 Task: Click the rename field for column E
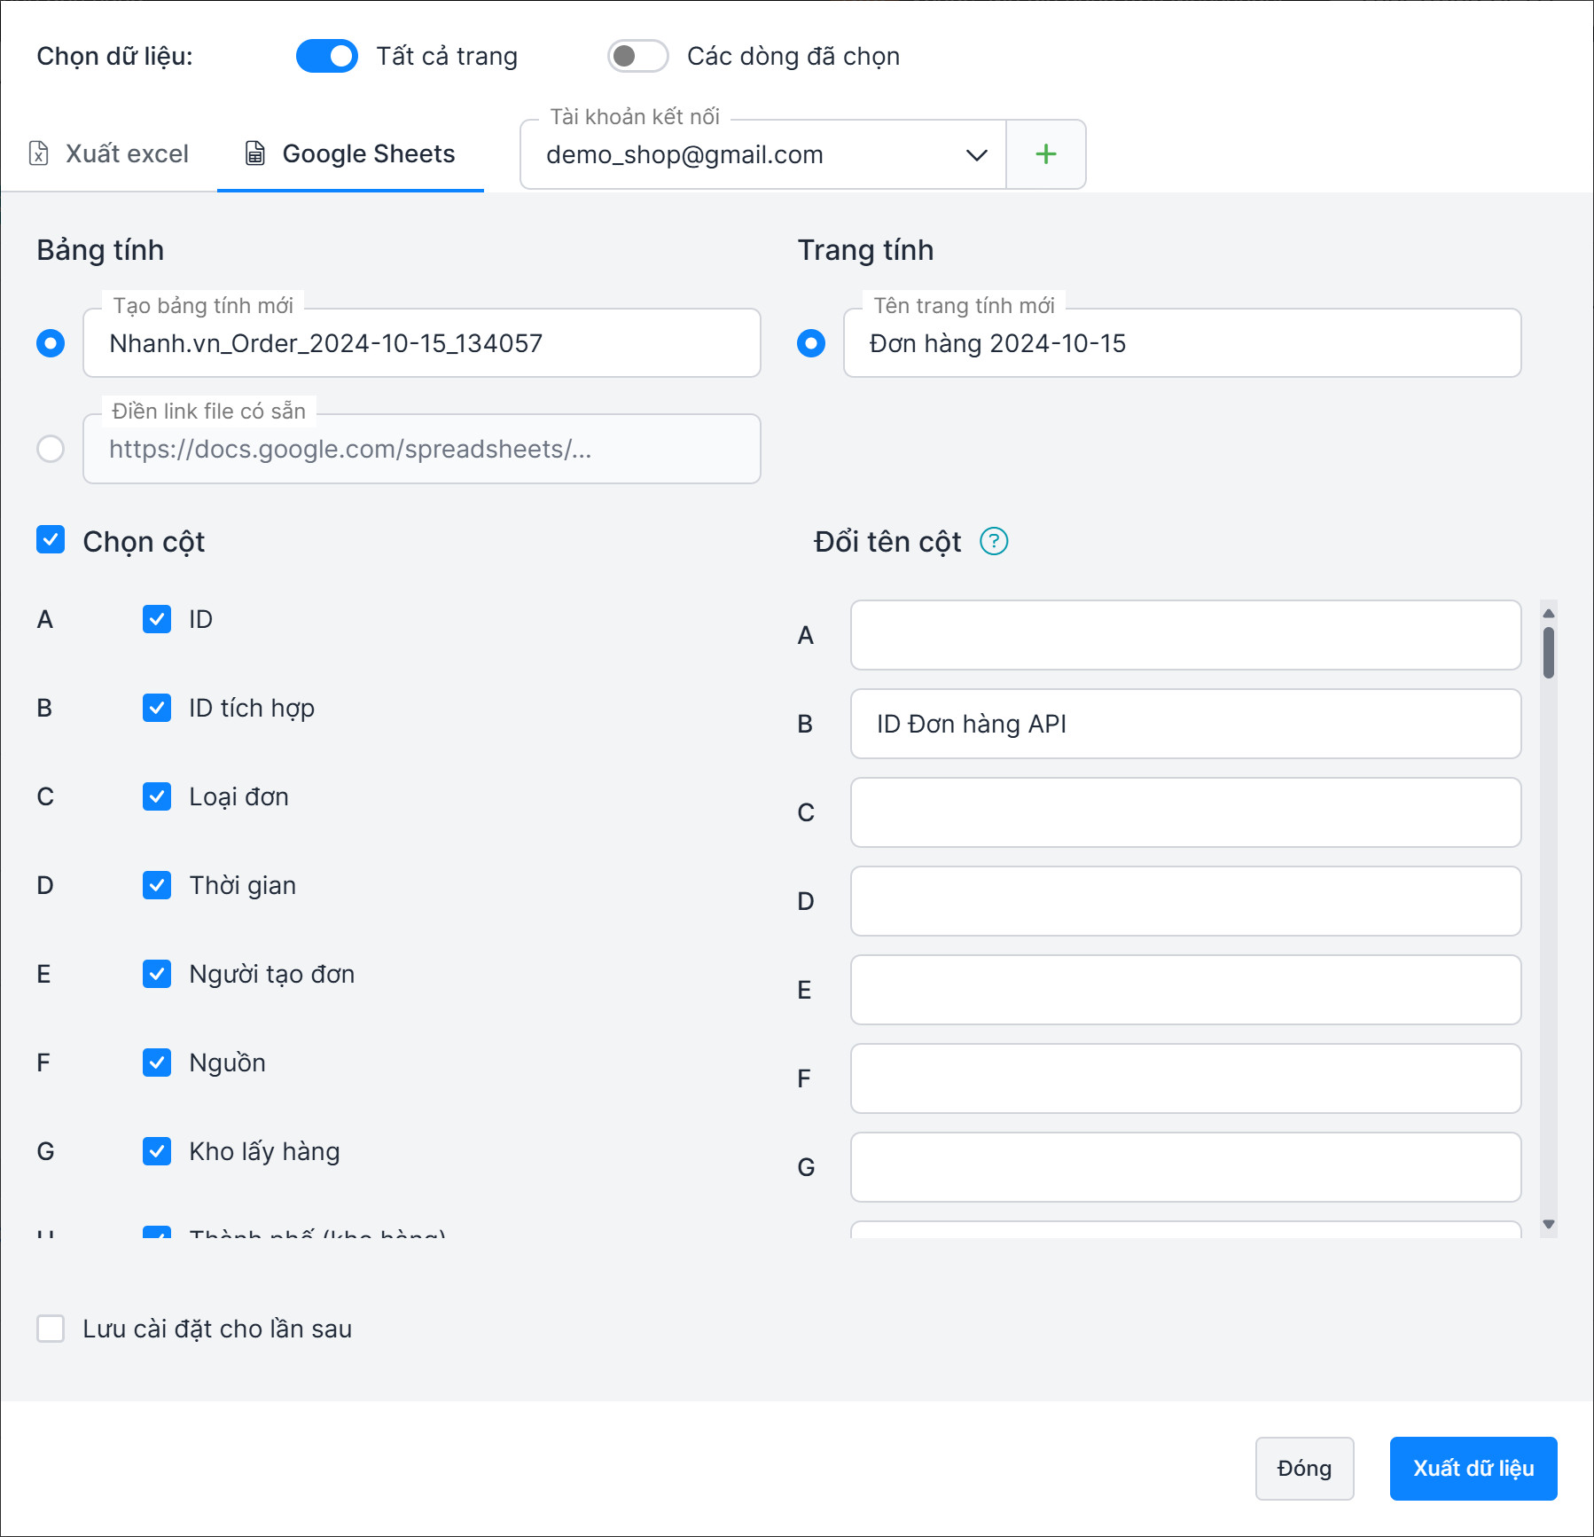point(1186,990)
